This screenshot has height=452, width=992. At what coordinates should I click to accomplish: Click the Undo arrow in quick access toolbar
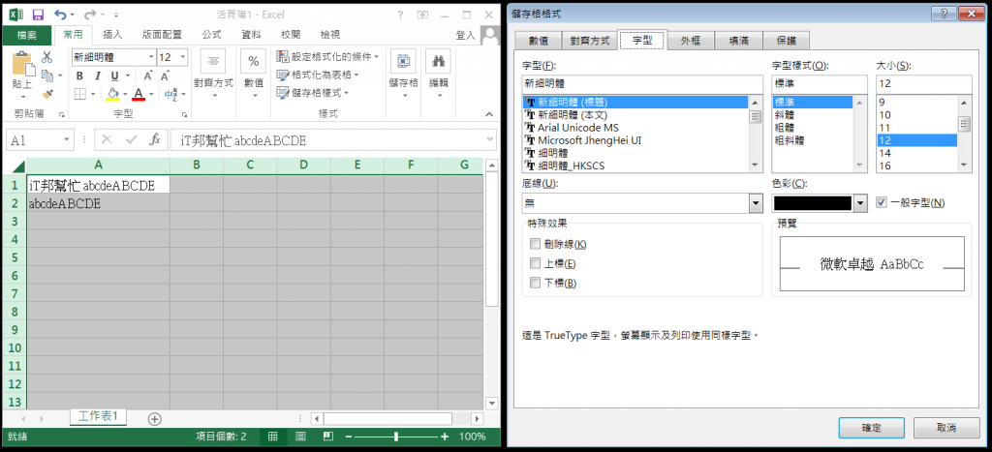pos(60,14)
